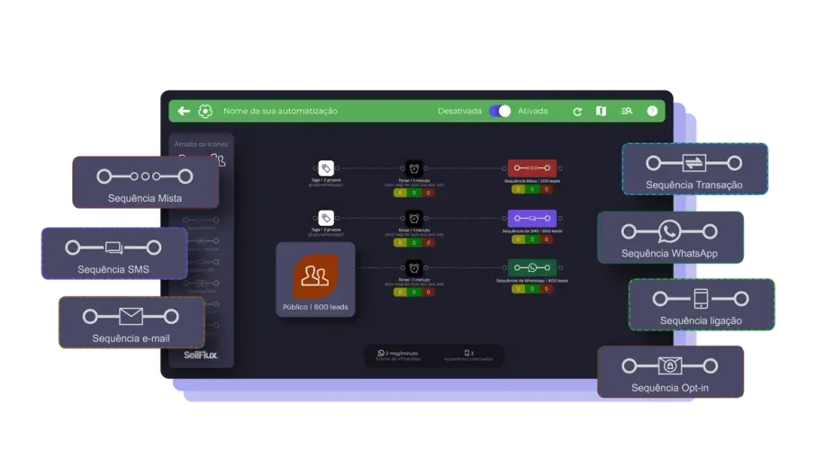The height and width of the screenshot is (469, 834).
Task: Pick the Sequência Transação card
Action: click(x=694, y=169)
